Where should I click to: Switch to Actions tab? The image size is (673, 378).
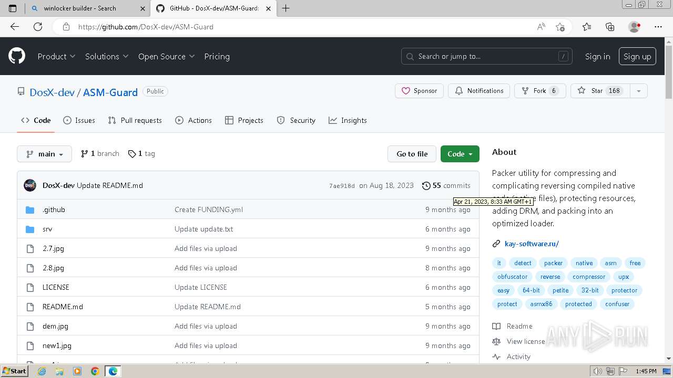pyautogui.click(x=193, y=120)
